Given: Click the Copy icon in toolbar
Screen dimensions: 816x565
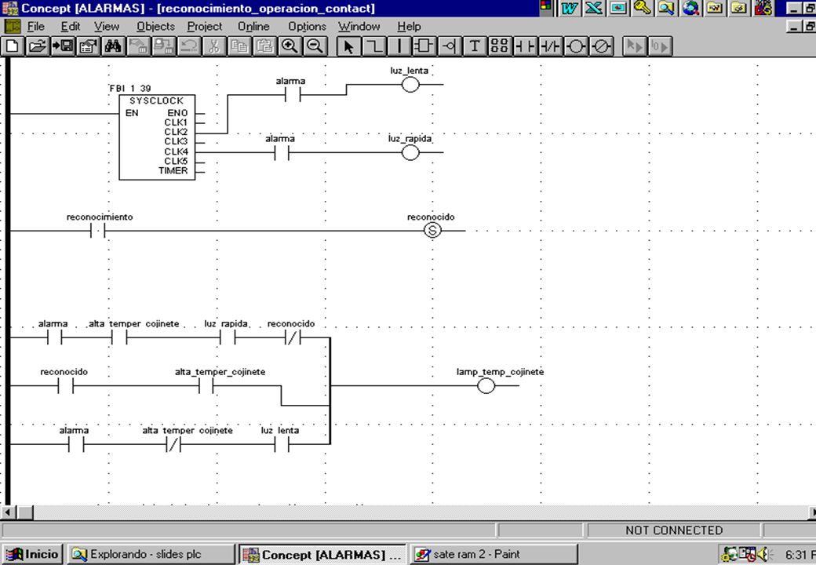Looking at the screenshot, I should (x=239, y=46).
